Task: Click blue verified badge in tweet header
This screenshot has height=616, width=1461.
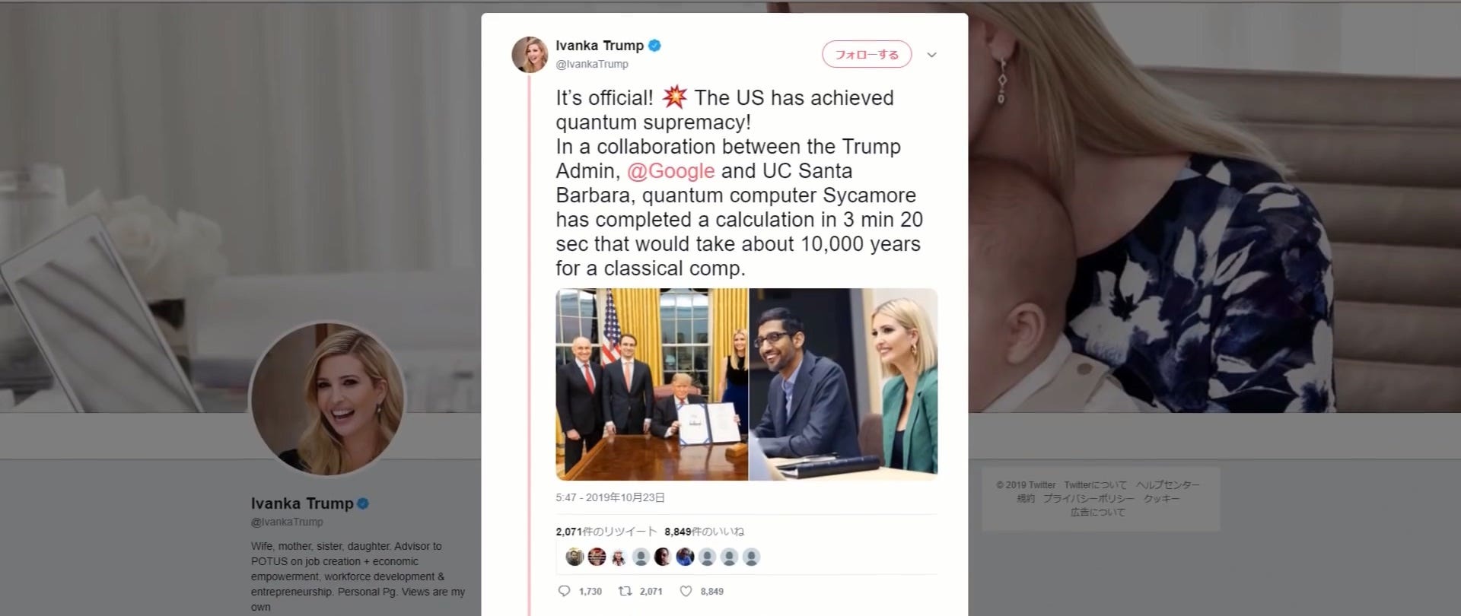Action: 654,46
